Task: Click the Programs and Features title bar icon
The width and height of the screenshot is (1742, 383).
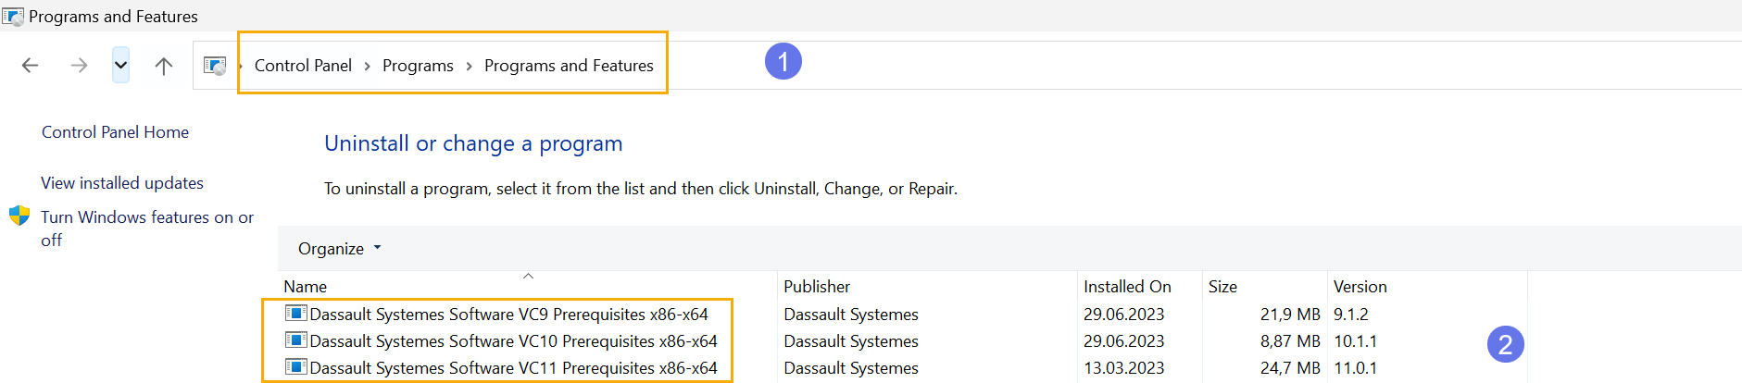Action: coord(13,16)
